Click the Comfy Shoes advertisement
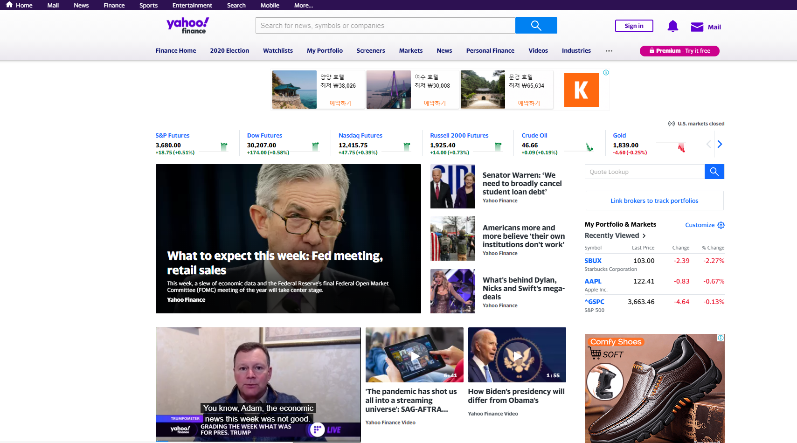The image size is (797, 443). (x=654, y=388)
